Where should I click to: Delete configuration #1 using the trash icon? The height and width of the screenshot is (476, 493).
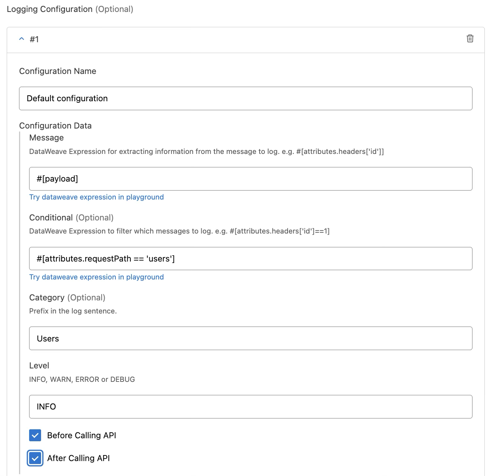pyautogui.click(x=470, y=38)
